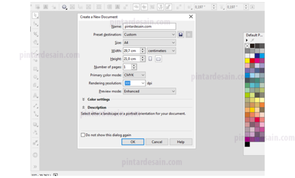Image resolution: width=295 pixels, height=178 pixels.
Task: Select the Pan hand tool
Action: [x=36, y=42]
